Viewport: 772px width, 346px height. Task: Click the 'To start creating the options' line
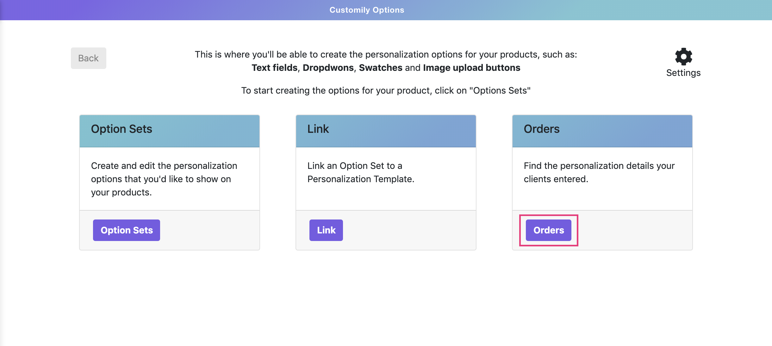386,90
